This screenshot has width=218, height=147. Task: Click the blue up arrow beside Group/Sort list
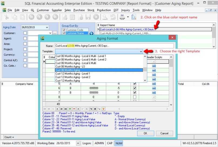click(91, 34)
